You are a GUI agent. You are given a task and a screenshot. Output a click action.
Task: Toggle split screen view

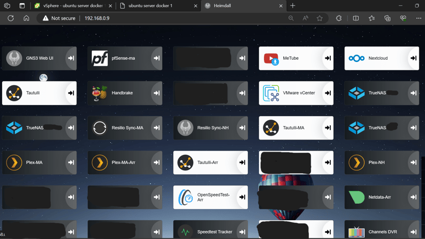click(x=356, y=18)
